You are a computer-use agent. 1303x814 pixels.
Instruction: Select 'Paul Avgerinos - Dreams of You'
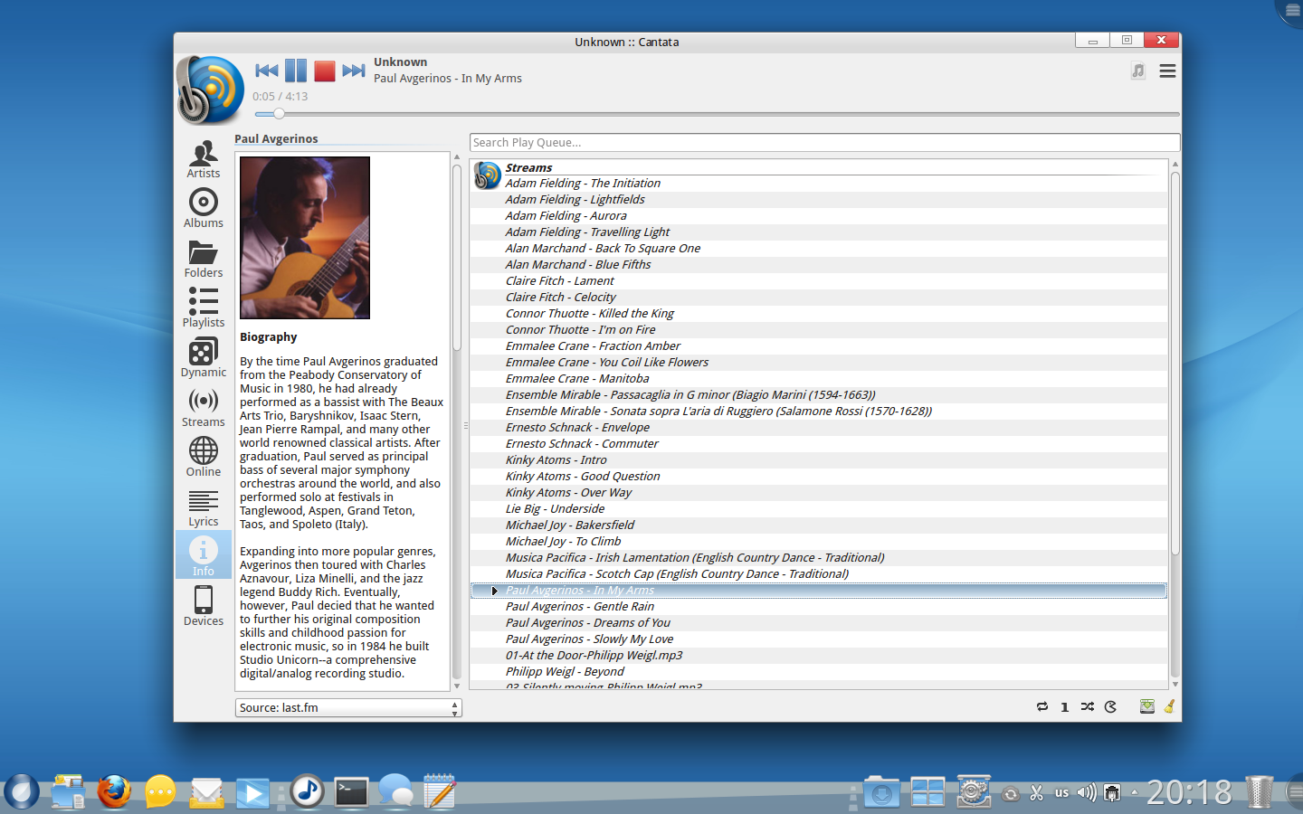[x=818, y=622]
